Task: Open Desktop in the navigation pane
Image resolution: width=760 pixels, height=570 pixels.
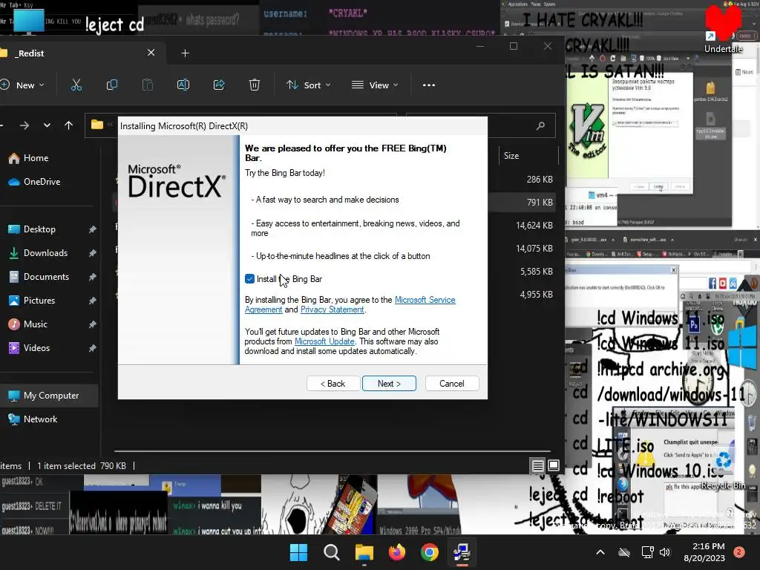Action: point(39,229)
